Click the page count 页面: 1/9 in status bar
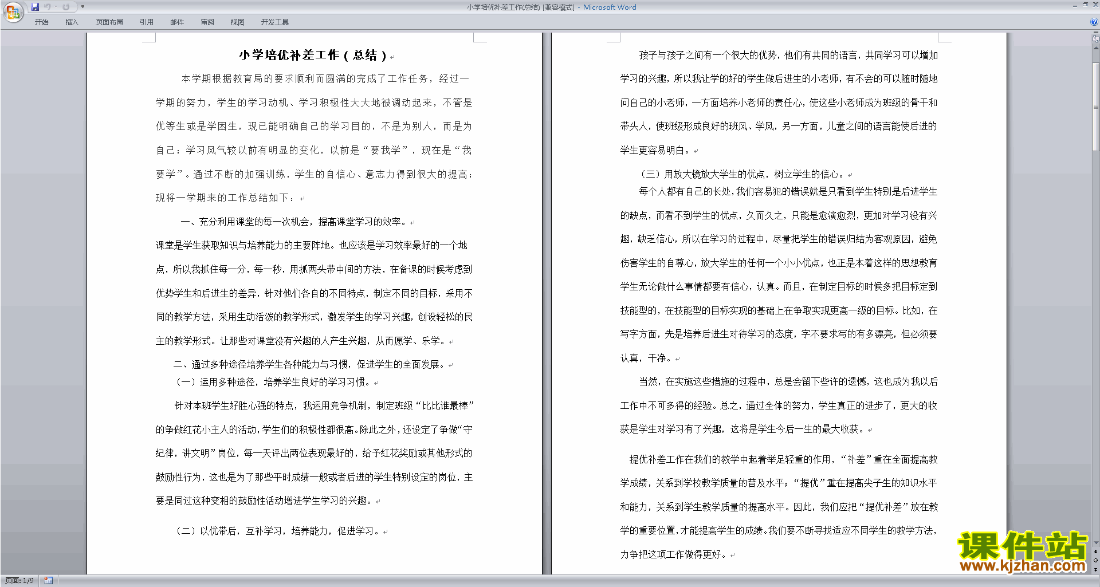This screenshot has height=587, width=1100. click(x=19, y=581)
